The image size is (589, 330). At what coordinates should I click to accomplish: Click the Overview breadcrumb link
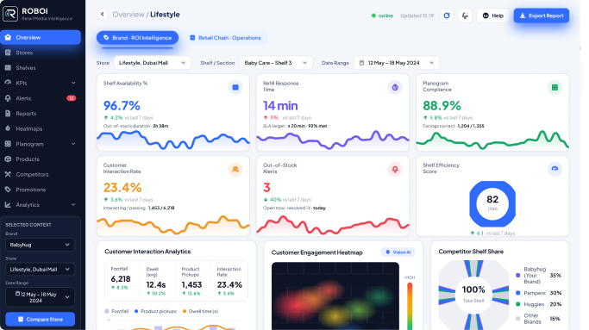click(128, 15)
